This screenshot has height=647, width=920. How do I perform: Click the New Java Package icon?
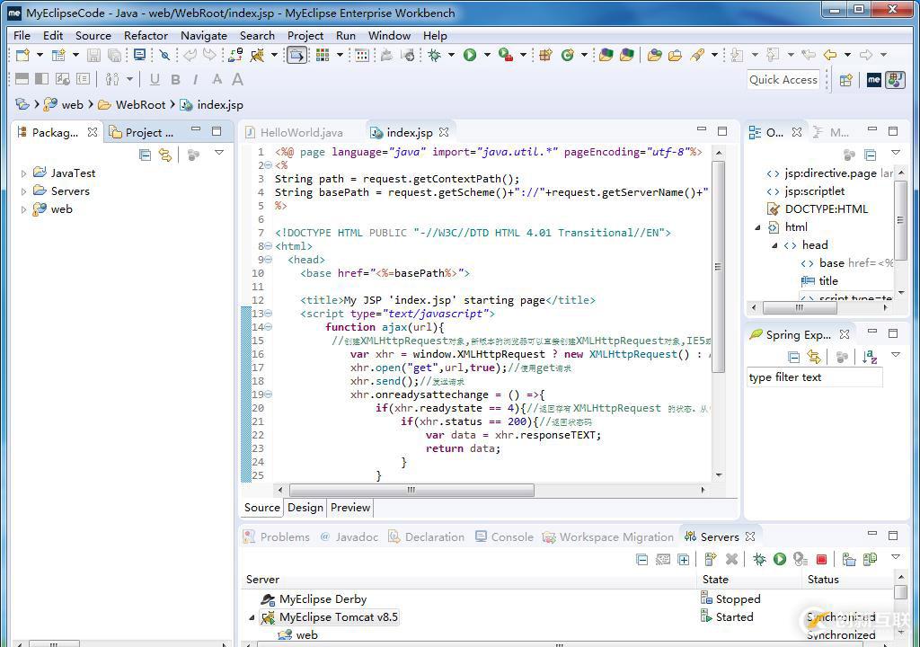[545, 55]
